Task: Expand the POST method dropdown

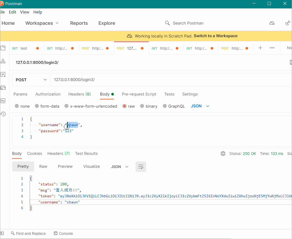Action: 31,80
